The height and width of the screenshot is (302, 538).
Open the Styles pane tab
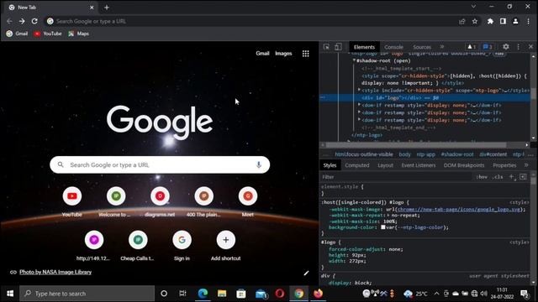coord(330,165)
